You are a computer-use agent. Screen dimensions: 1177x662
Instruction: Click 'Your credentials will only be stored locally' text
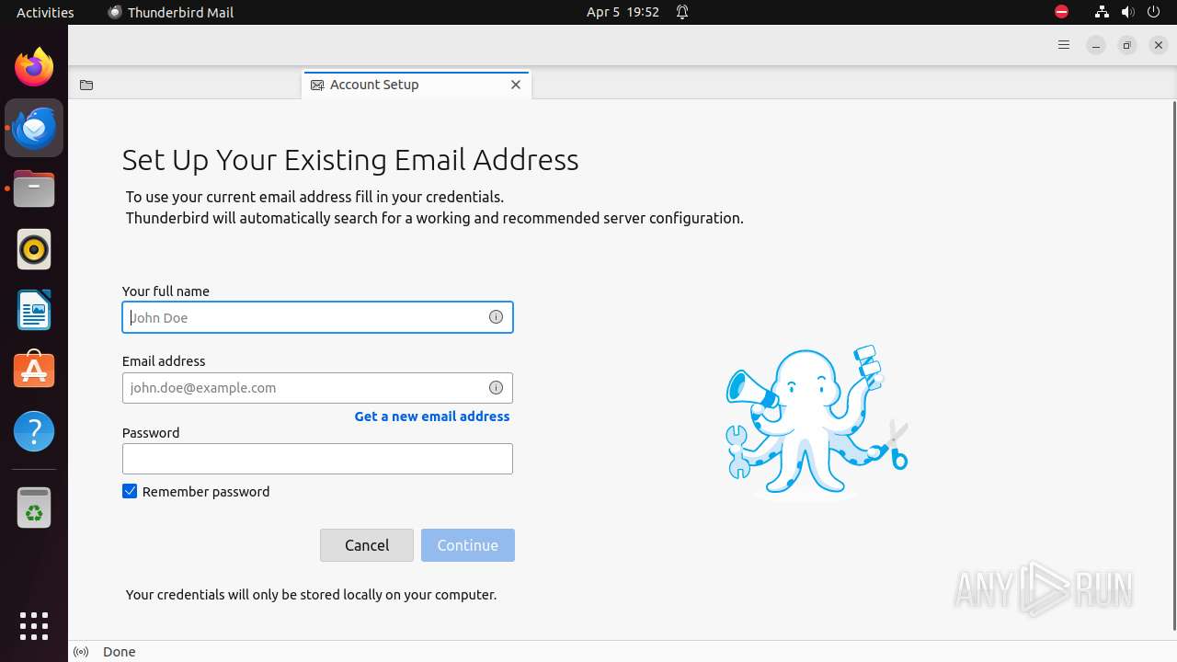(311, 595)
